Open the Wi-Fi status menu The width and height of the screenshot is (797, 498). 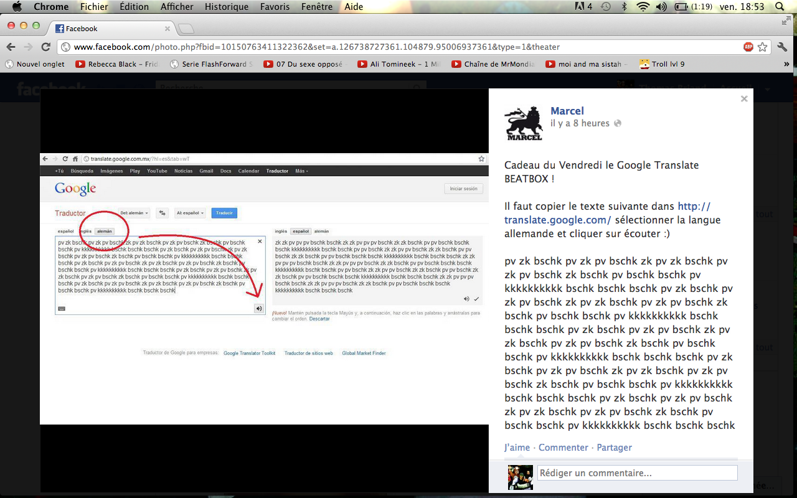tap(643, 7)
